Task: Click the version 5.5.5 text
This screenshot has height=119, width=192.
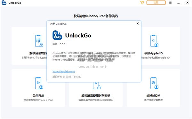Action: [59, 44]
